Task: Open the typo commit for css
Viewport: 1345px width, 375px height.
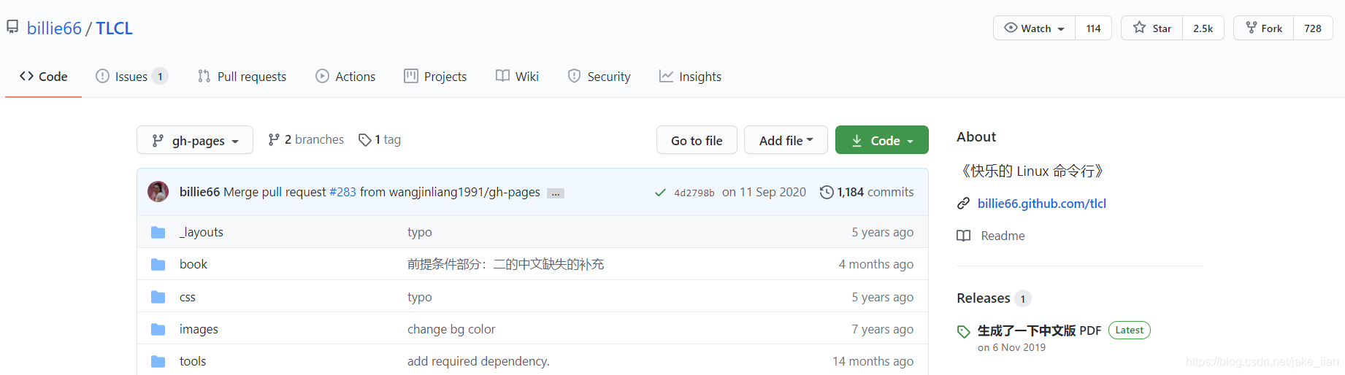Action: click(420, 297)
